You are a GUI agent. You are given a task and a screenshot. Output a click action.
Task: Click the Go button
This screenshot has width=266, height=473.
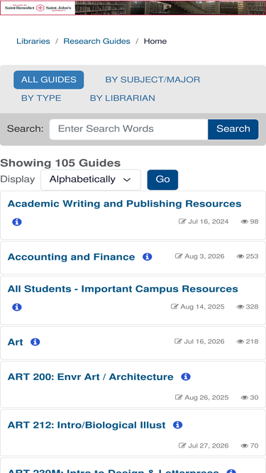tap(162, 180)
